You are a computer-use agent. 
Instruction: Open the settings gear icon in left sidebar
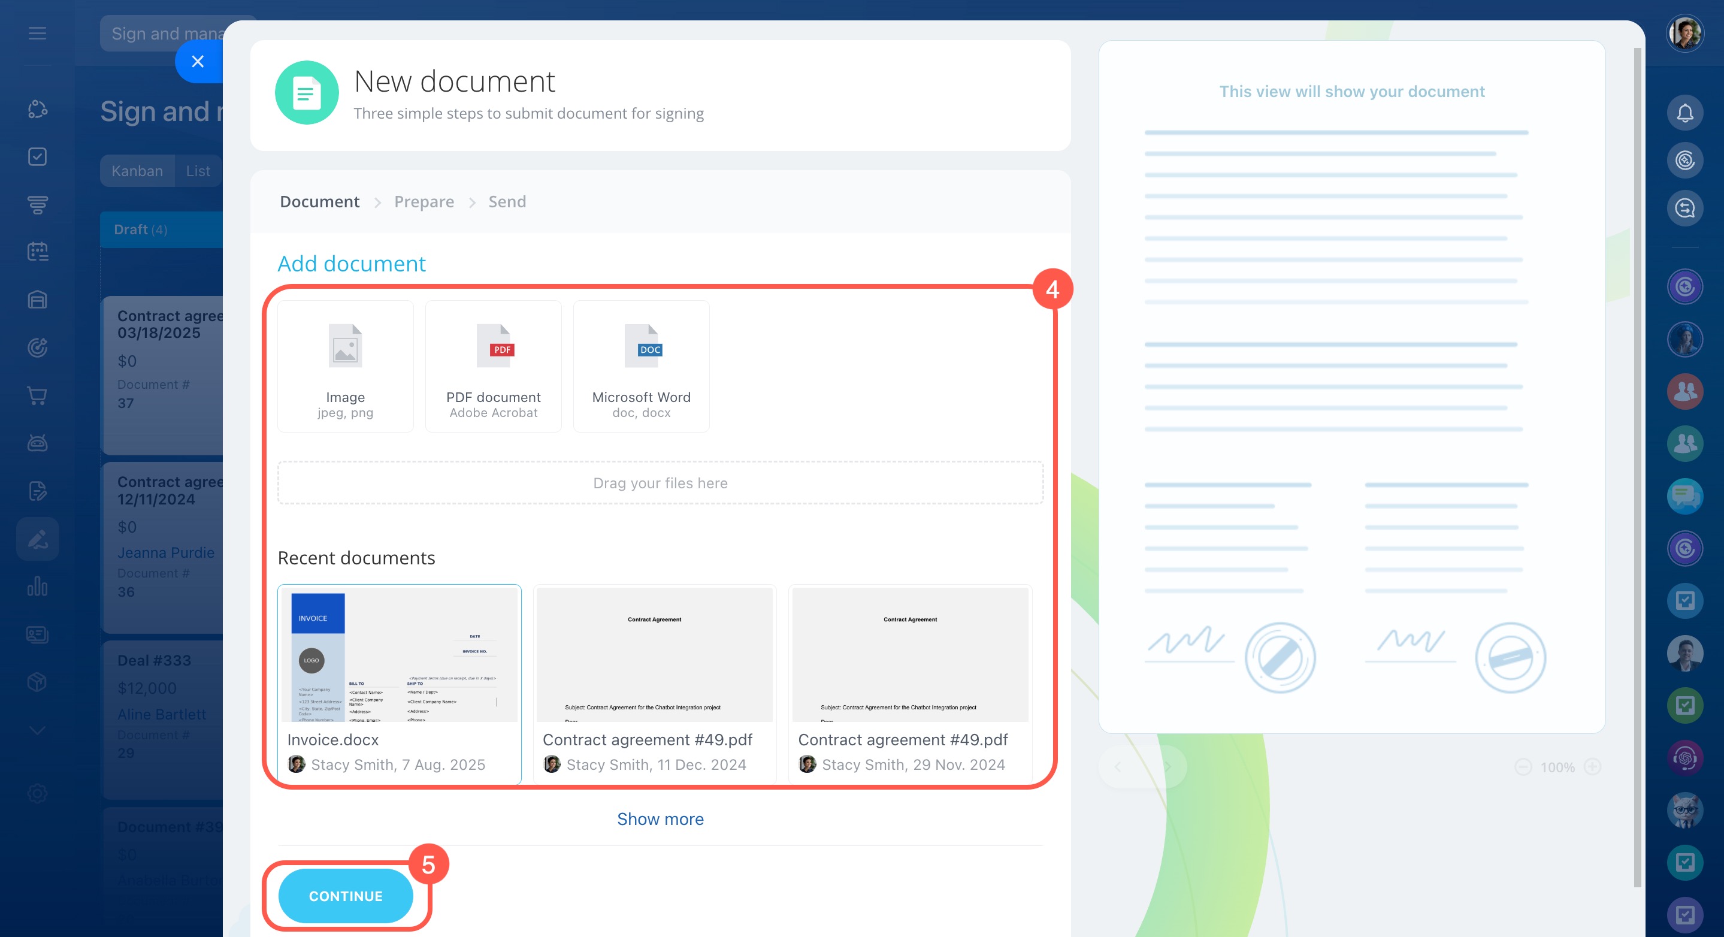coord(38,794)
